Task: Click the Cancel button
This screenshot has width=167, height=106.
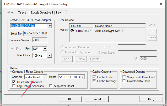Action: 96,99
